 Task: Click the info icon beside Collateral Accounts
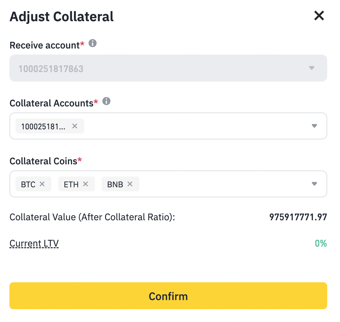tap(106, 101)
